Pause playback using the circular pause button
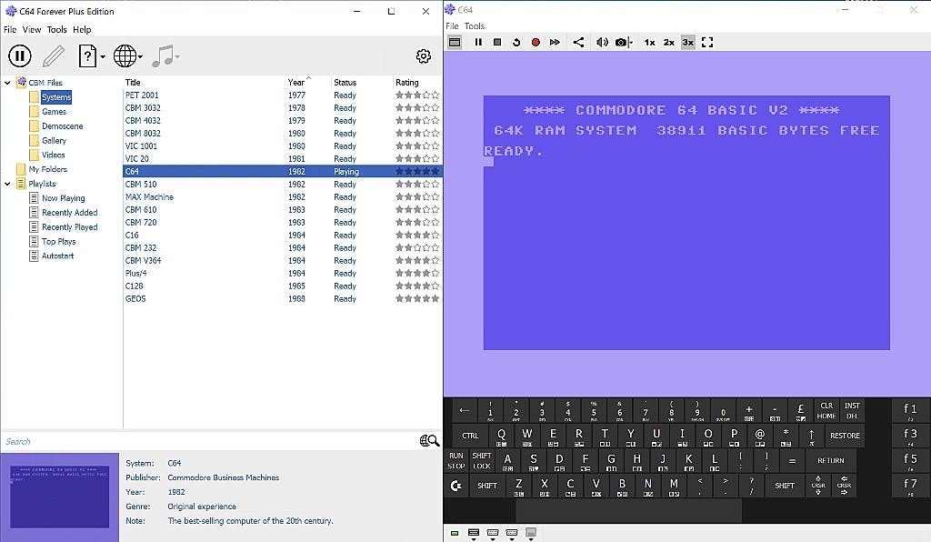The height and width of the screenshot is (542, 931). 20,56
